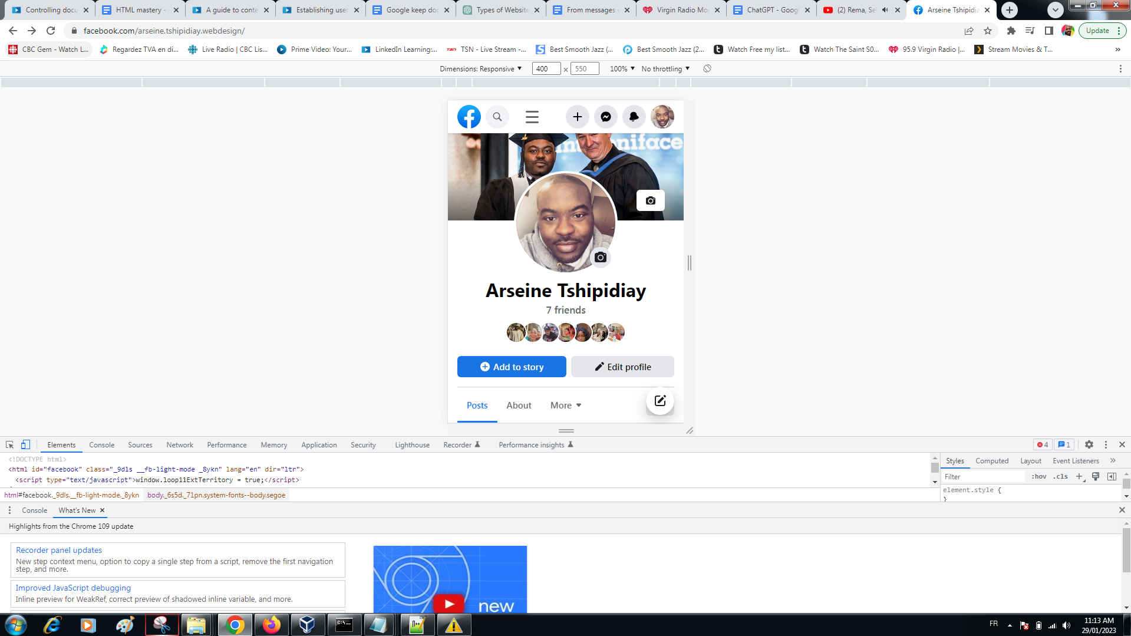Open the Dimensions Responsive dropdown

click(x=480, y=69)
